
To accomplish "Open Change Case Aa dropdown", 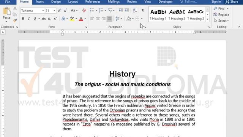I will [74, 11].
